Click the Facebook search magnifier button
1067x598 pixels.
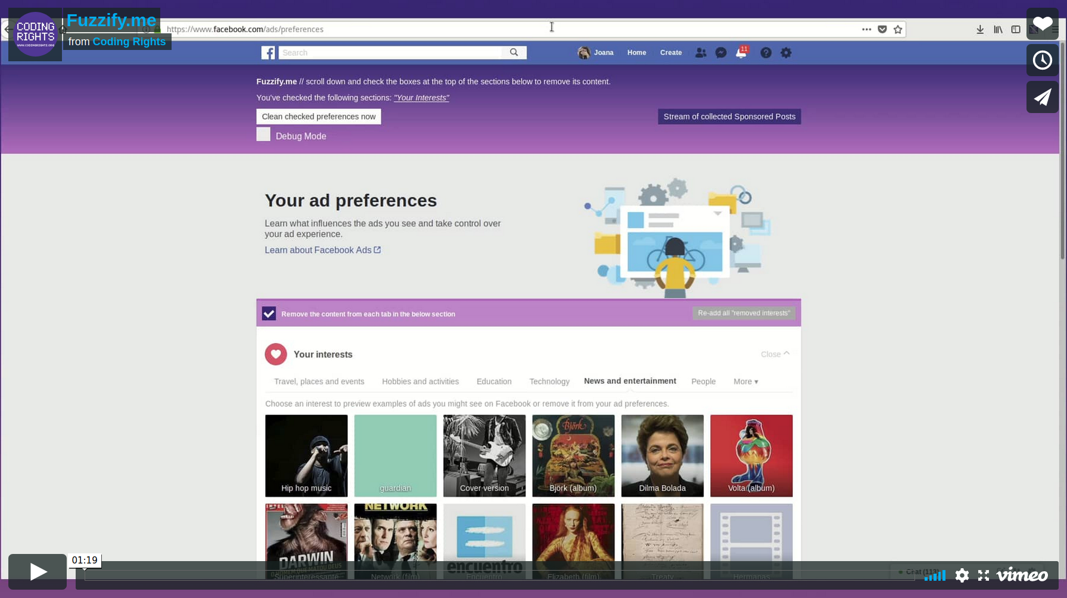(x=514, y=52)
